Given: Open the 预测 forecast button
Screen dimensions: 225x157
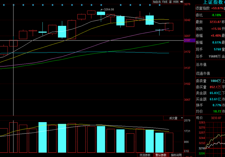Looking at the screenshot, I should click(176, 2).
